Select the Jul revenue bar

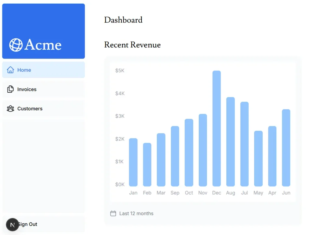click(x=244, y=144)
